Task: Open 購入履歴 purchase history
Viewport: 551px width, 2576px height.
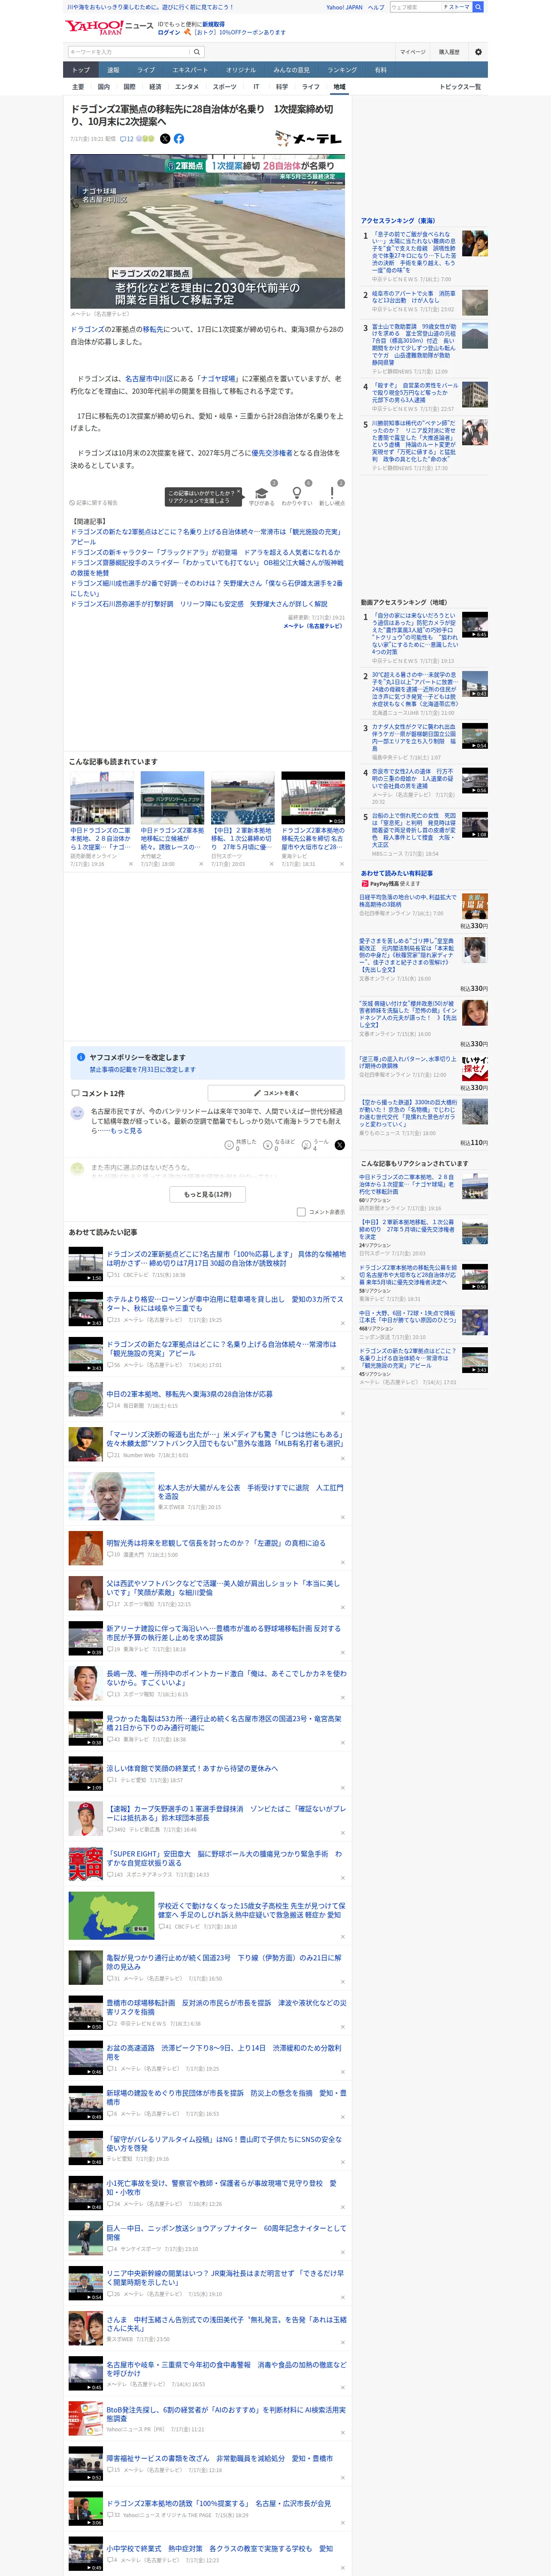Action: click(449, 52)
